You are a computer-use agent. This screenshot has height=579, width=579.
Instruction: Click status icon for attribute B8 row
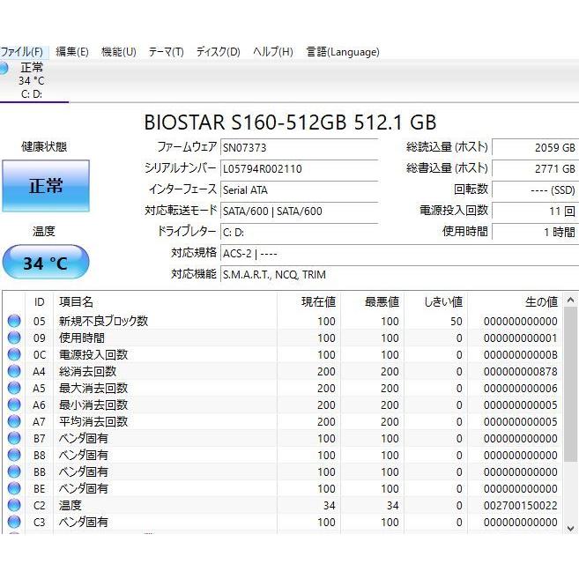pos(14,455)
